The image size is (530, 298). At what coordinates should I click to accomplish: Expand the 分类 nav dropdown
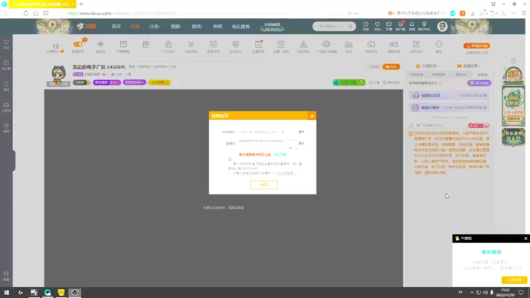155,26
